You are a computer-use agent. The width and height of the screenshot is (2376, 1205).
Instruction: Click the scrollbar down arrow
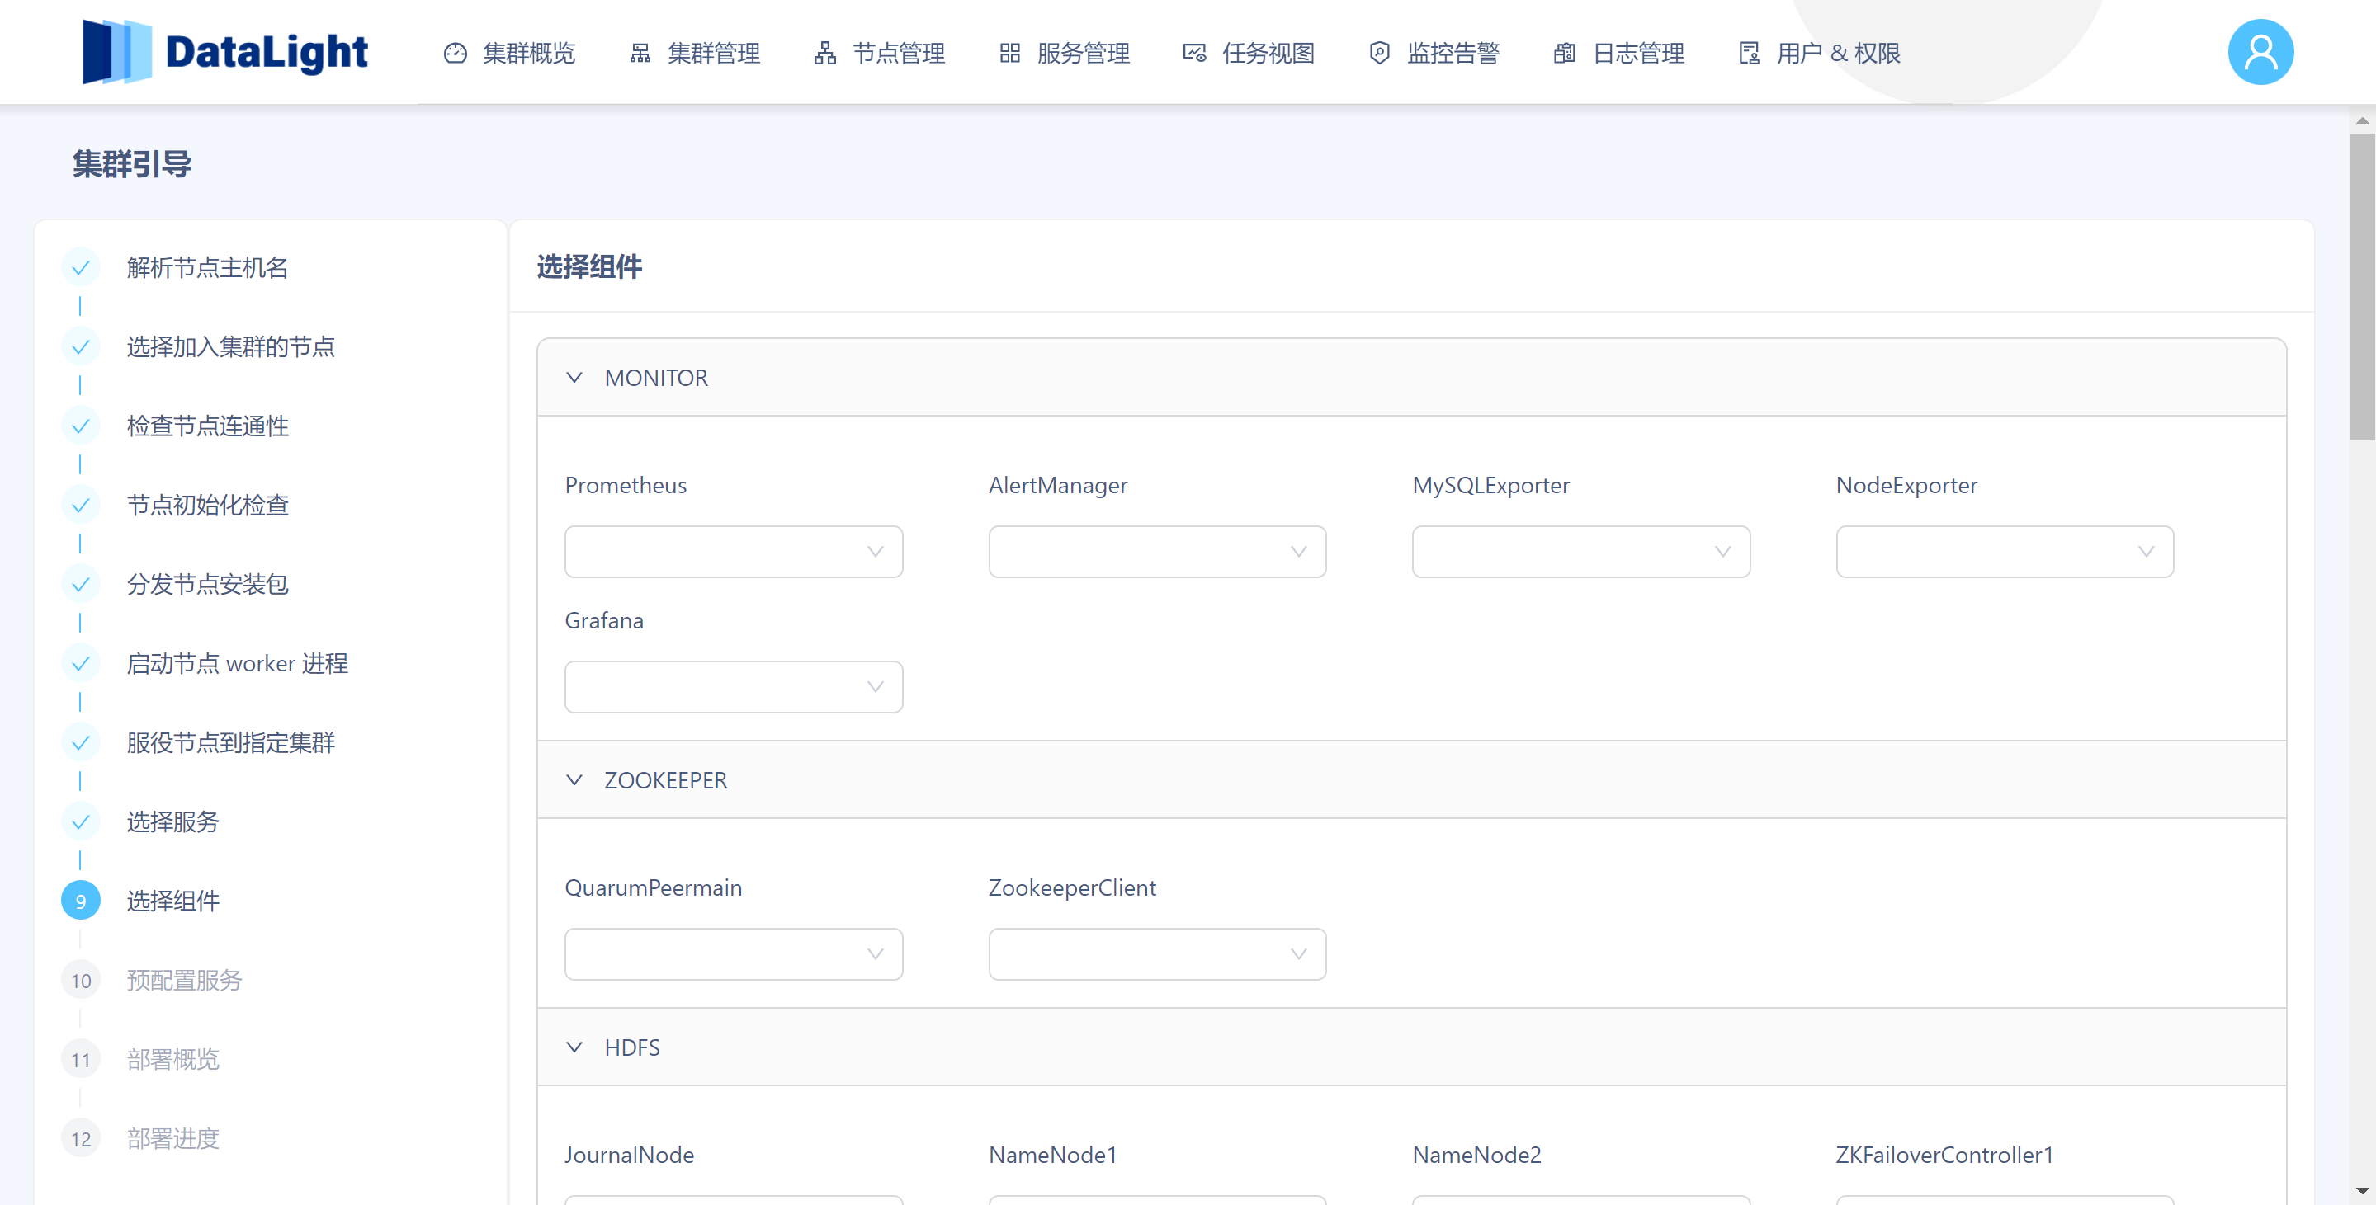(x=2362, y=1191)
